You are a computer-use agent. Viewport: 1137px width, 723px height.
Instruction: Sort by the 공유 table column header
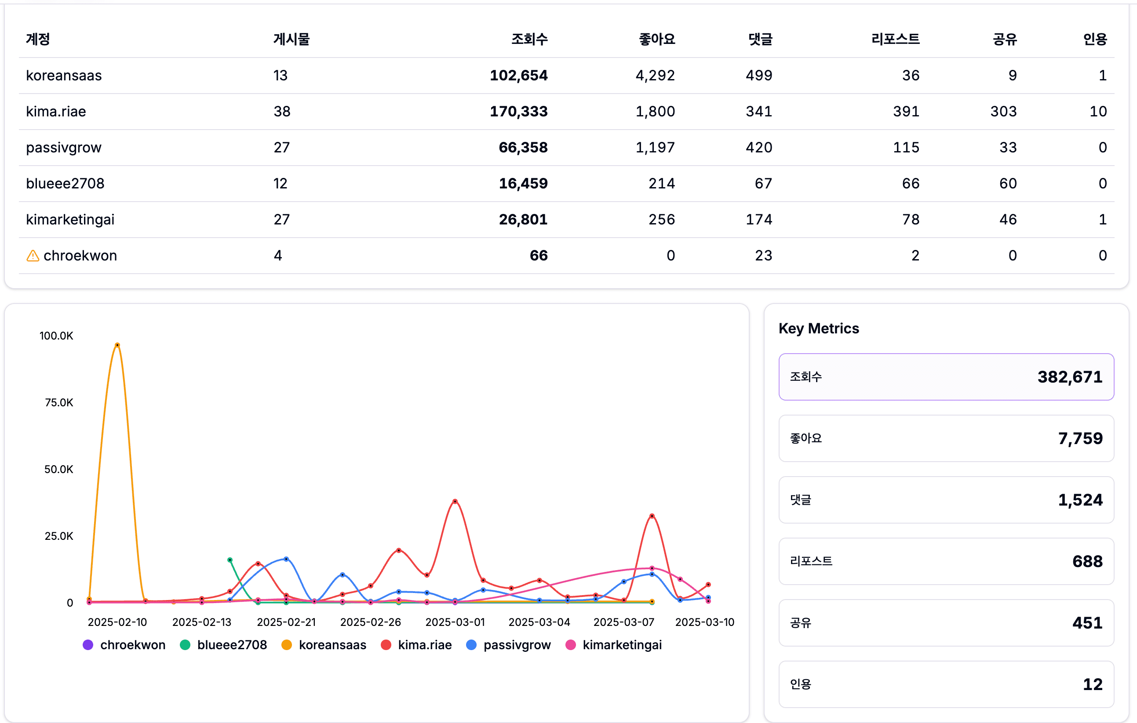[x=1005, y=39]
